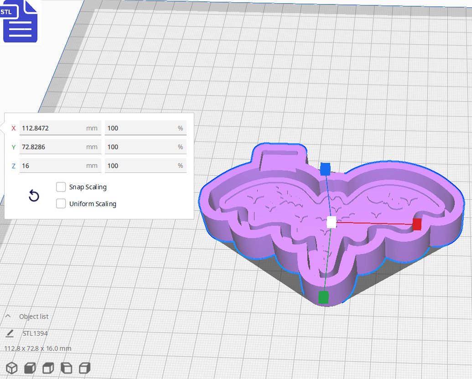Image resolution: width=472 pixels, height=379 pixels.
Task: Select the right side view cube icon
Action: (85, 368)
